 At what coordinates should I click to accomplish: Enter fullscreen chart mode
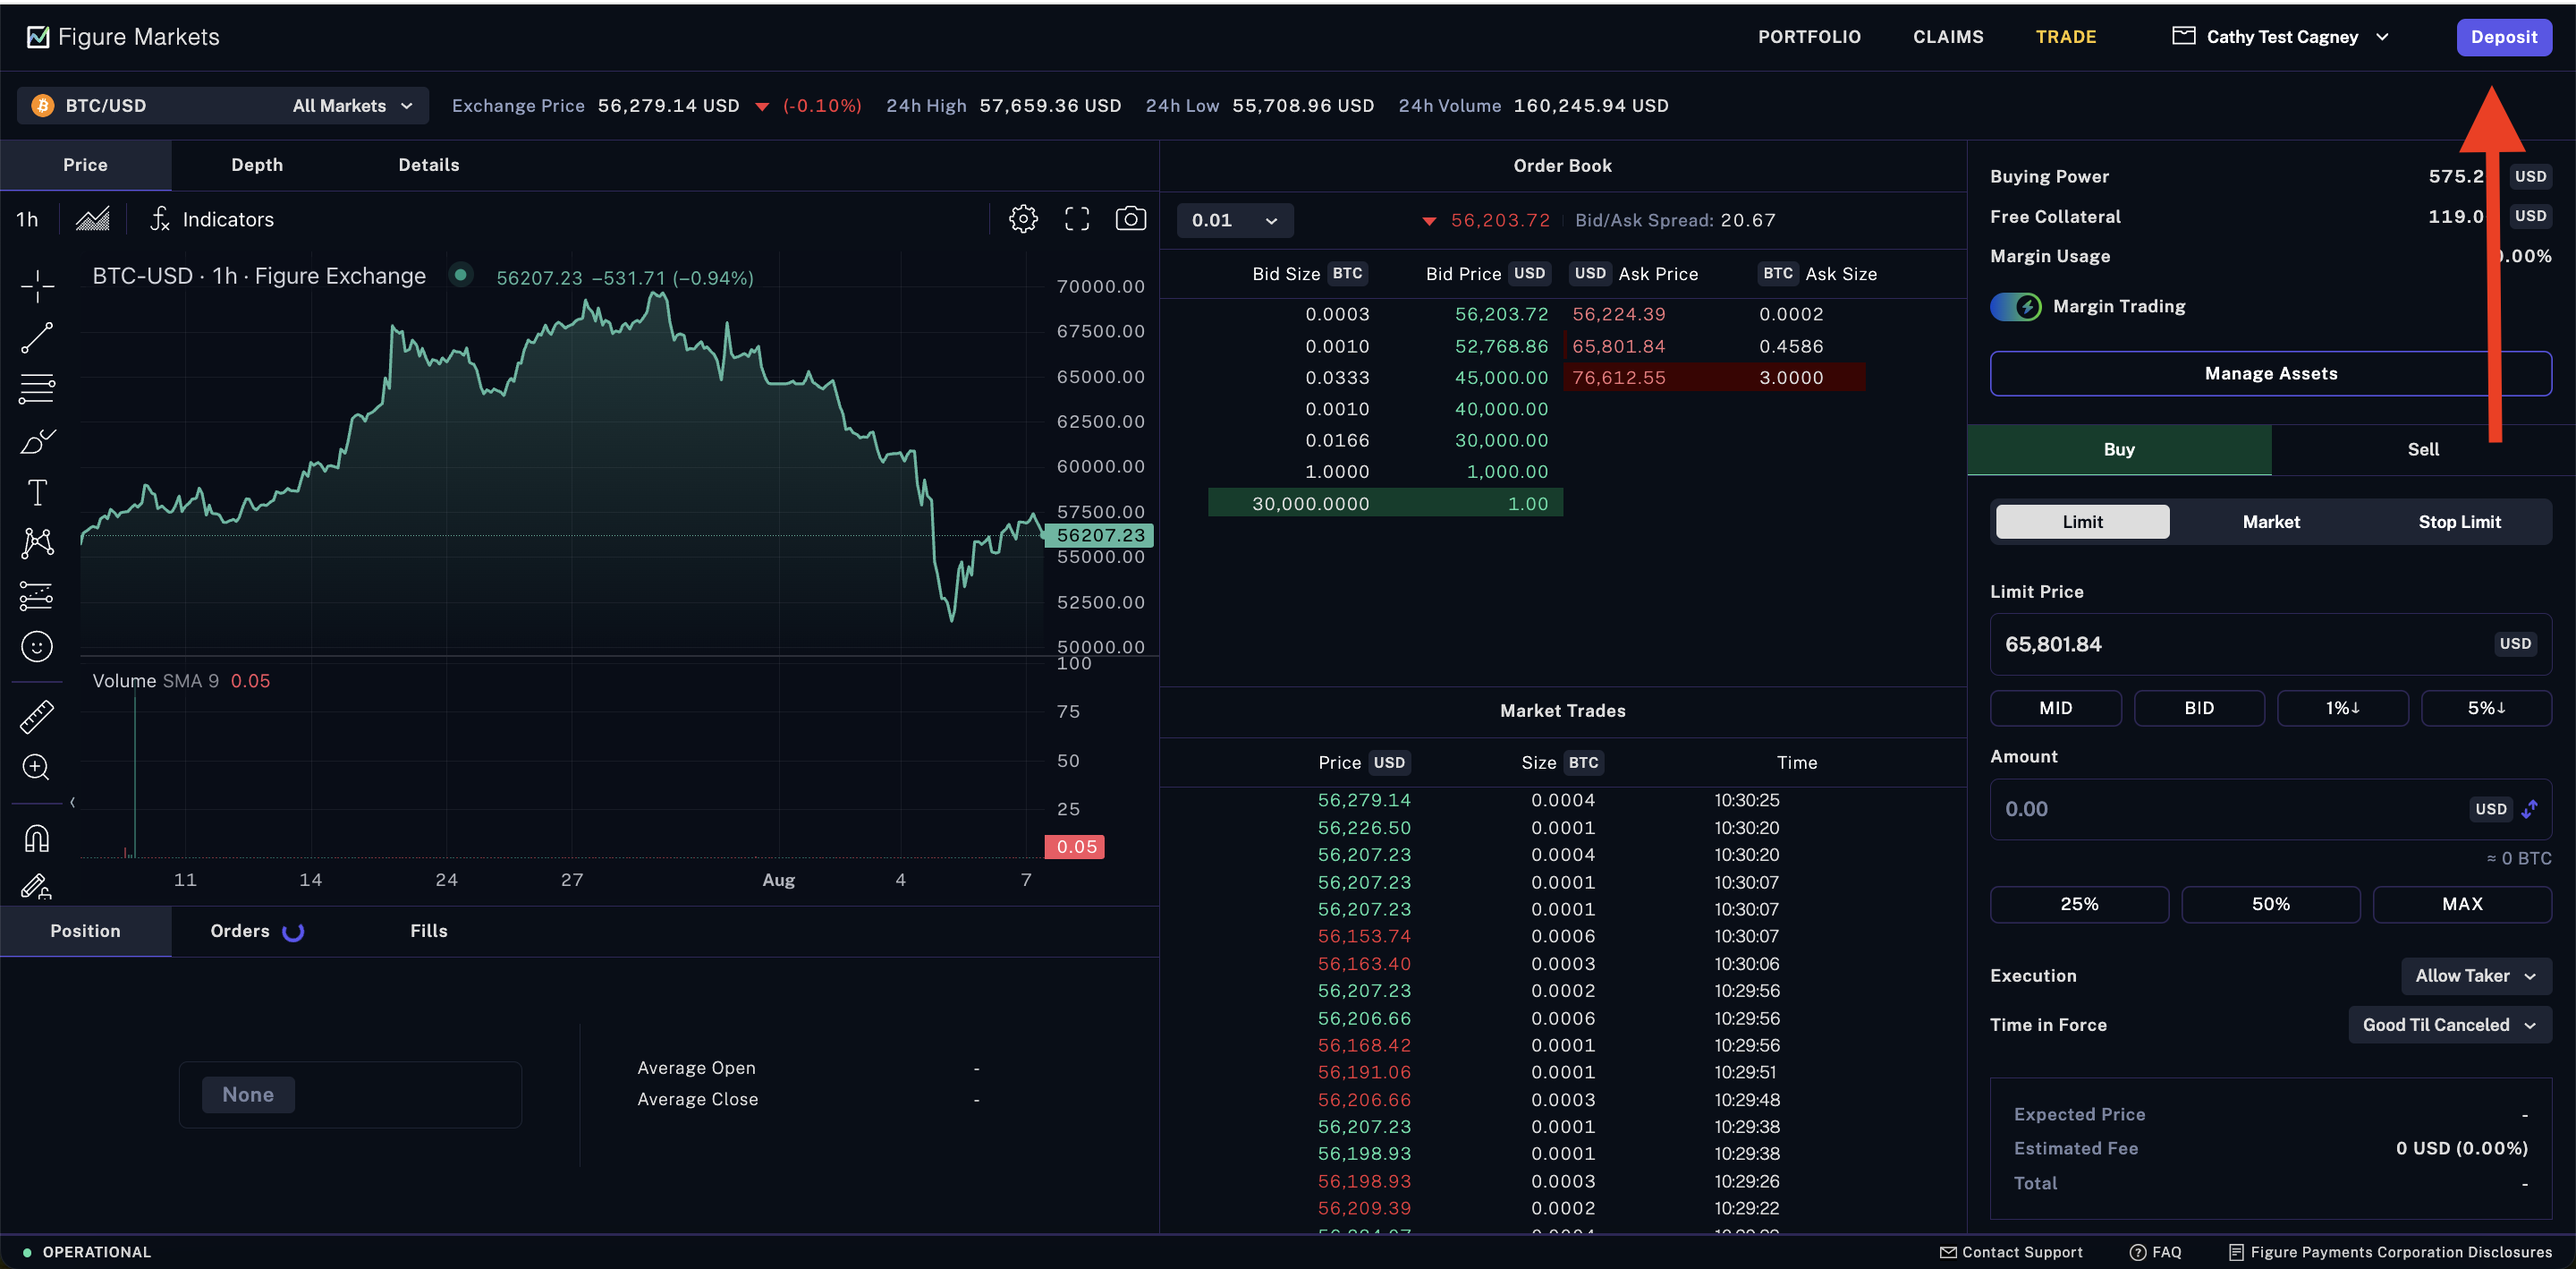point(1077,219)
